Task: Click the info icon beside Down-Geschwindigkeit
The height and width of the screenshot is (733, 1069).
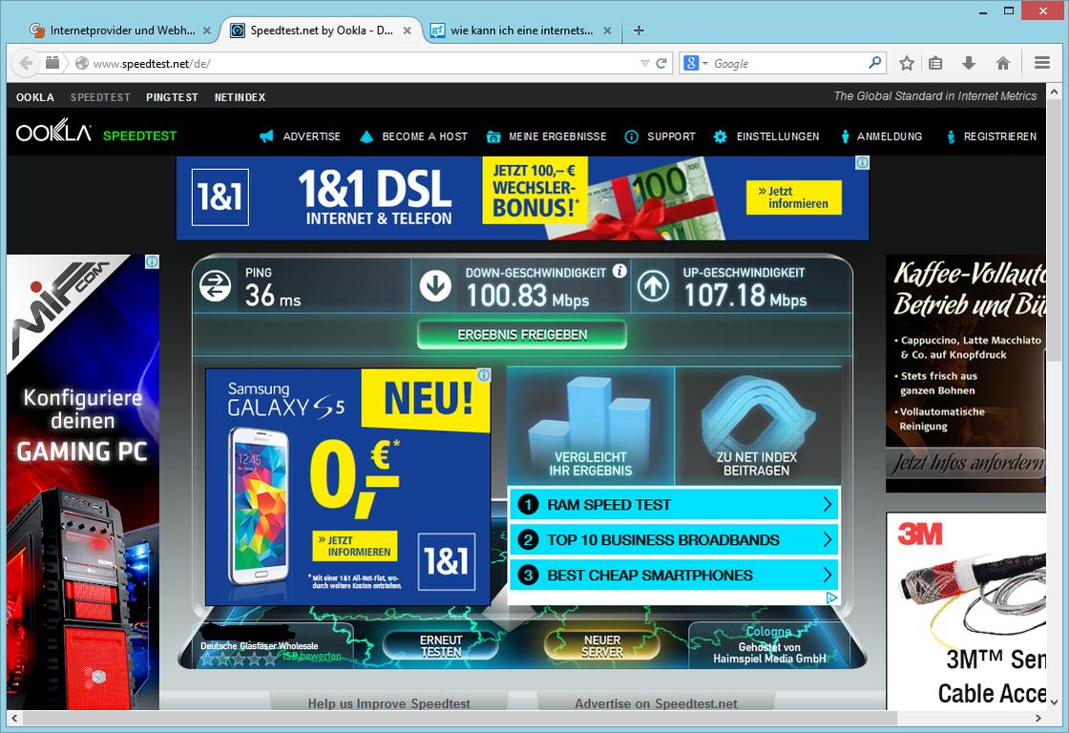Action: (x=619, y=271)
